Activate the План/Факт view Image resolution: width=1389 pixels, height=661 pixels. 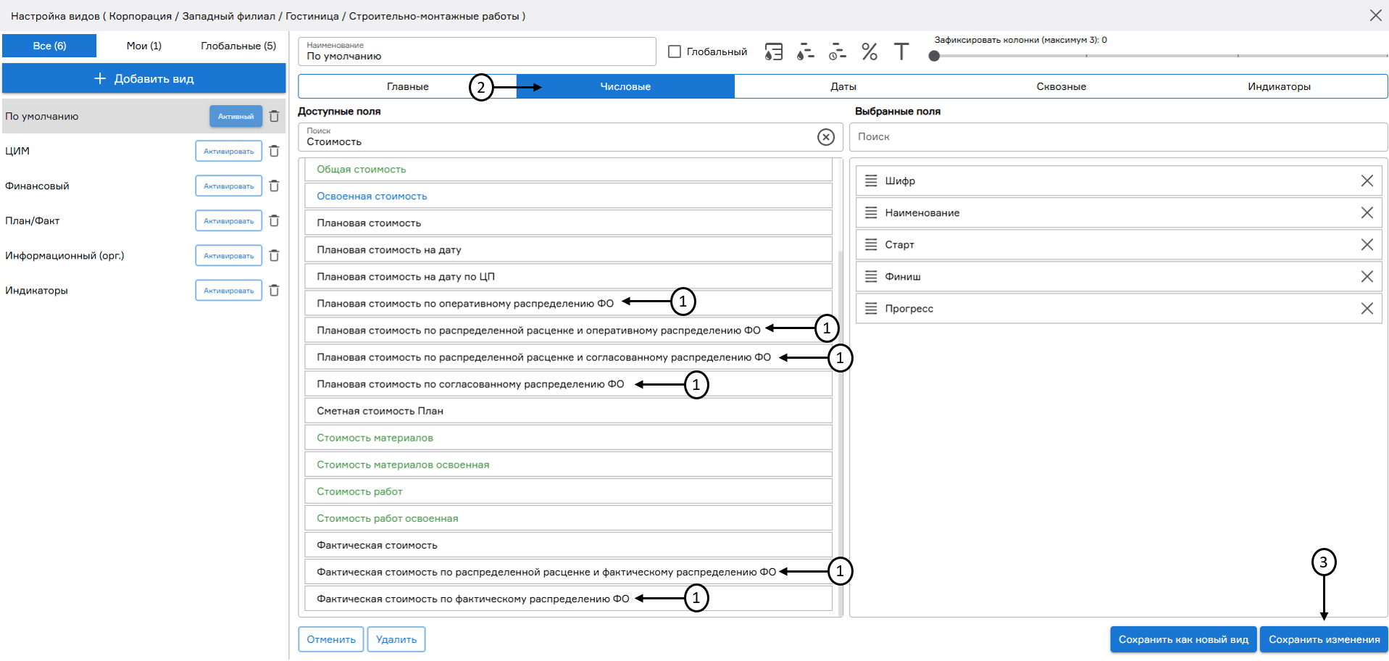[228, 221]
